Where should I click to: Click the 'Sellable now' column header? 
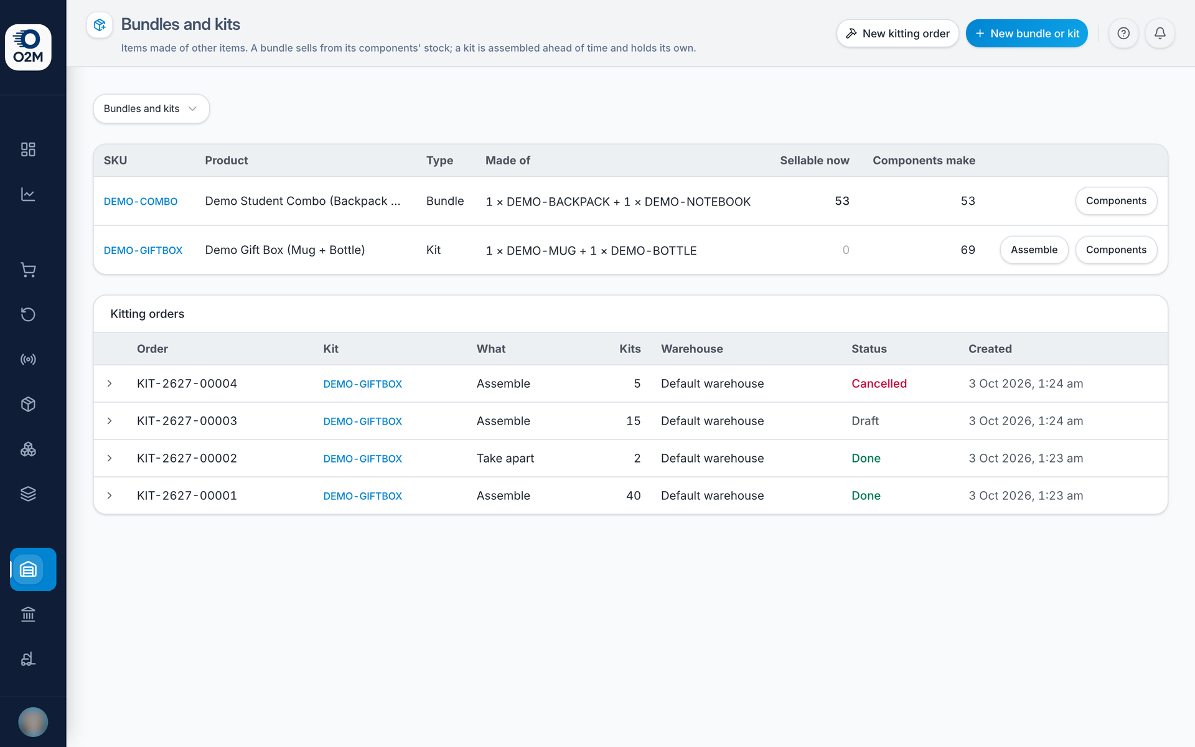click(x=815, y=161)
